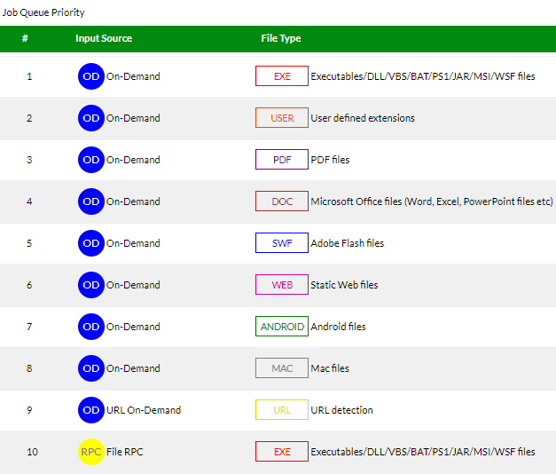The width and height of the screenshot is (556, 474).
Task: Click the OD icon in row 8
Action: click(91, 368)
